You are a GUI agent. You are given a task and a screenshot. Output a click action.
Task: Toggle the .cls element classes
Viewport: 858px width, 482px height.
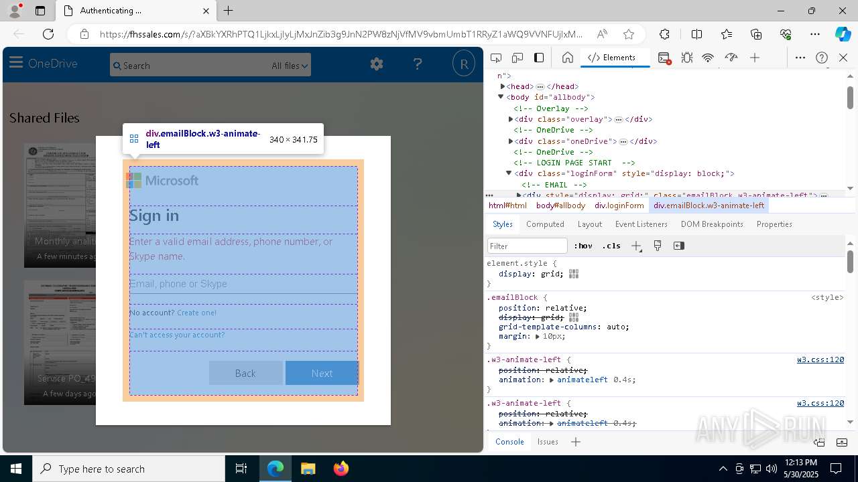(x=611, y=246)
